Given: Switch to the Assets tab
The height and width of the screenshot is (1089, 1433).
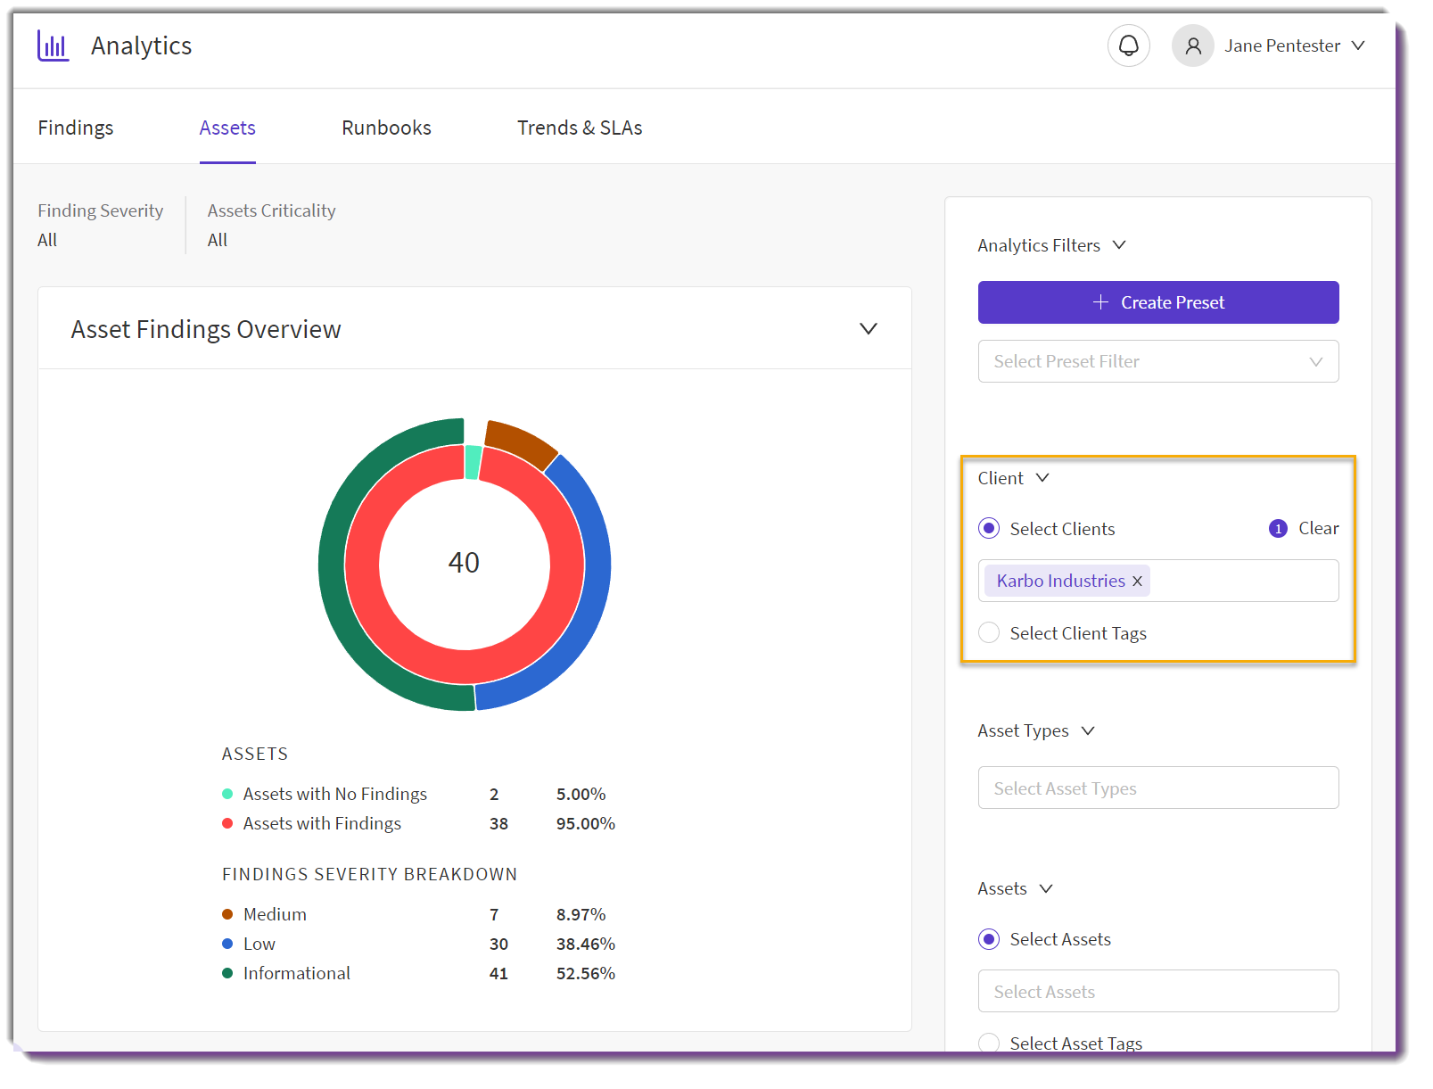Looking at the screenshot, I should (x=227, y=128).
